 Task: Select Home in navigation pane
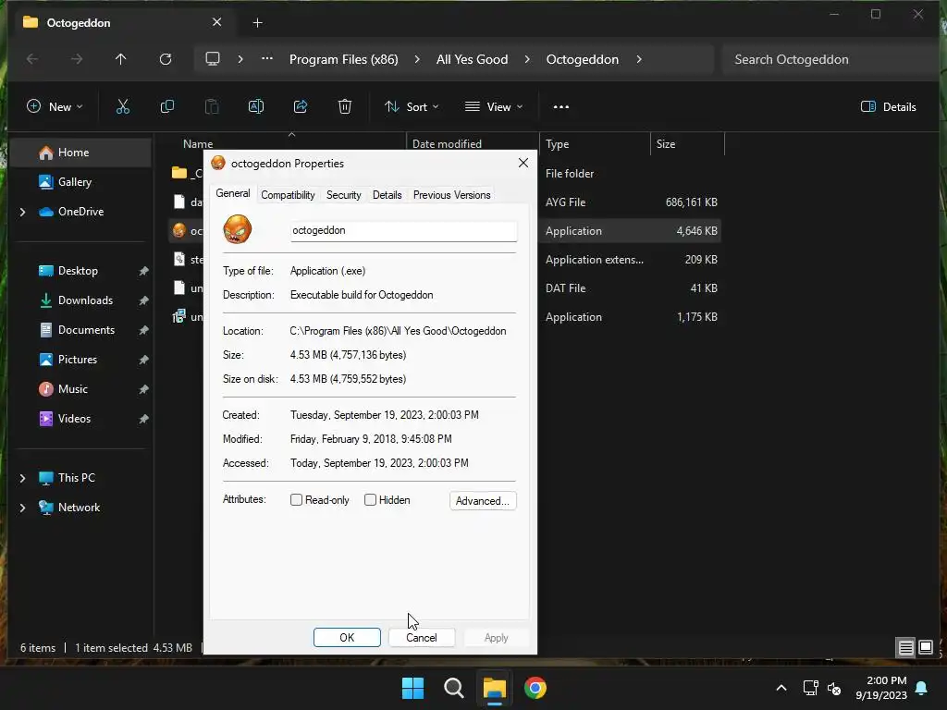pos(81,153)
